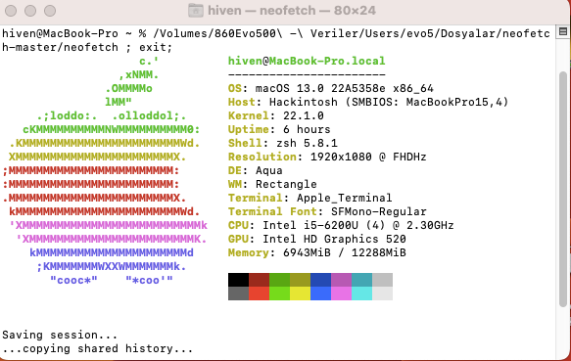Click the minimize window button
571x361 pixels.
(x=30, y=11)
